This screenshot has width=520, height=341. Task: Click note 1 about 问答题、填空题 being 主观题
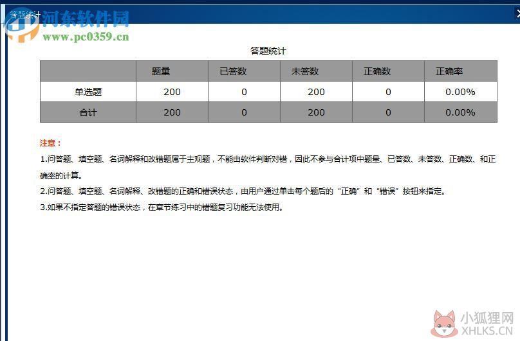pyautogui.click(x=268, y=159)
